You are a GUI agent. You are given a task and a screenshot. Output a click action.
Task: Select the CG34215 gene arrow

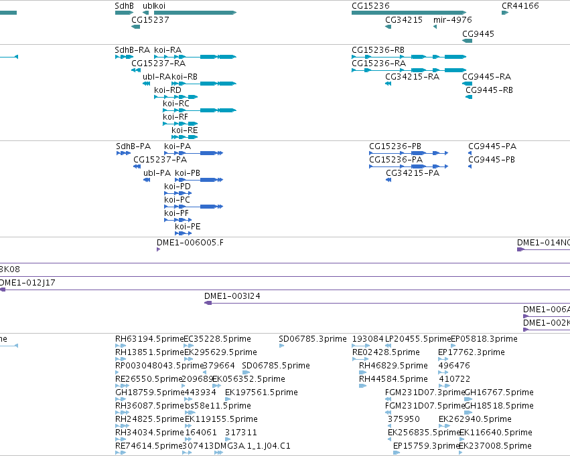[x=388, y=27]
